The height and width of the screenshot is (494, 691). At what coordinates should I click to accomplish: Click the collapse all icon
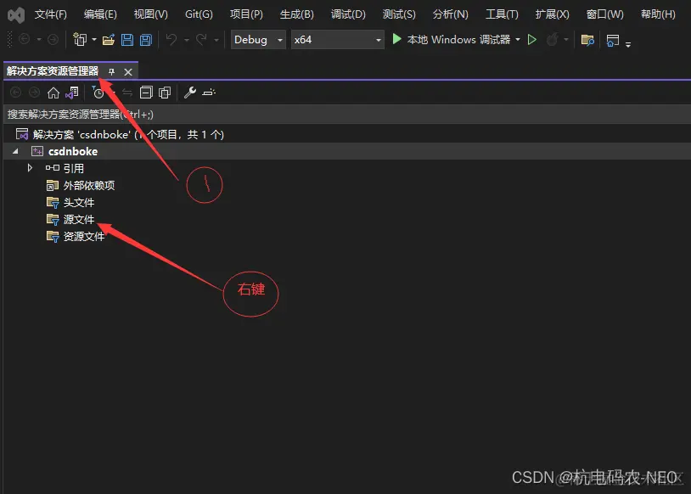coord(146,93)
